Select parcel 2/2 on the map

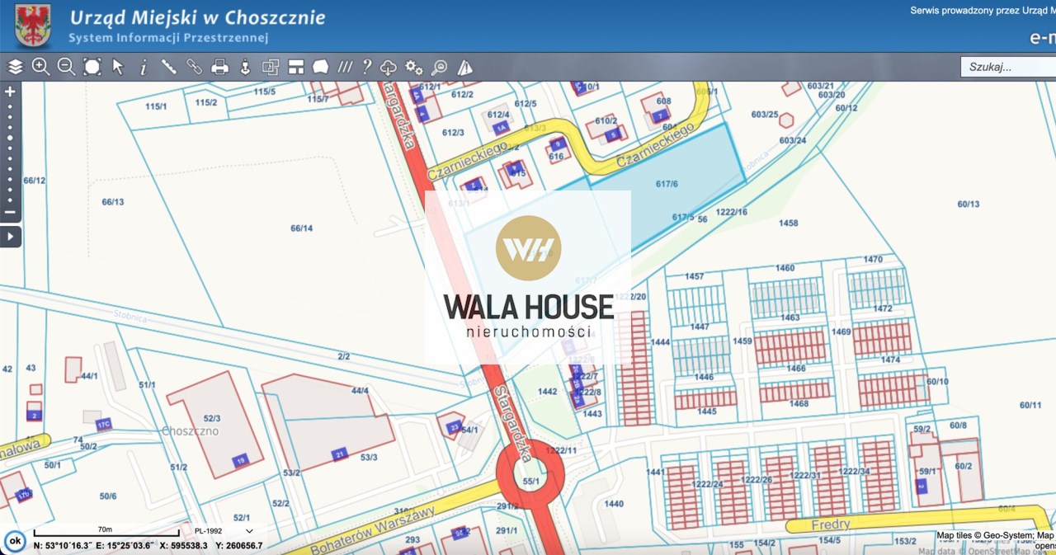click(x=344, y=356)
